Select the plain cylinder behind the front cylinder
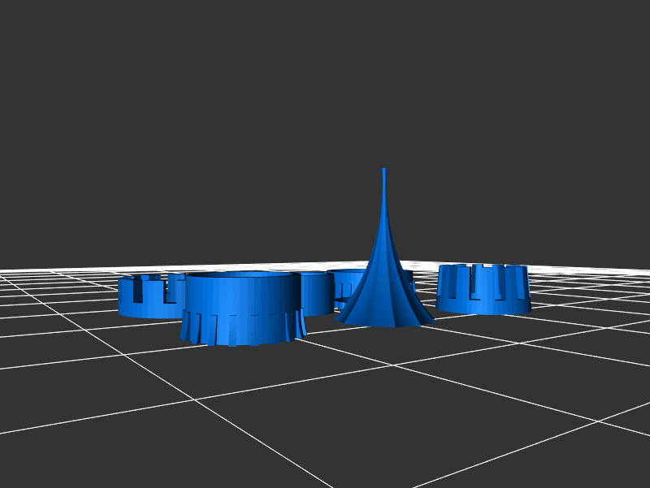 tap(315, 294)
